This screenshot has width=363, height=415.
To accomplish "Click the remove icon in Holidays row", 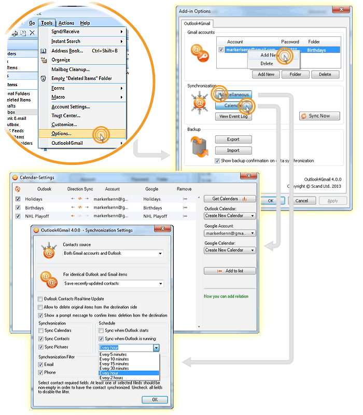I will point(185,199).
